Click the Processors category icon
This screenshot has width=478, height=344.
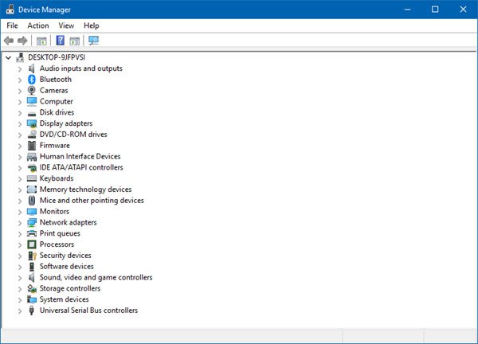click(32, 244)
